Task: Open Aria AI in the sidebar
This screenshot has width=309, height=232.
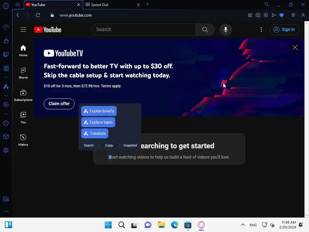Action: (x=6, y=86)
